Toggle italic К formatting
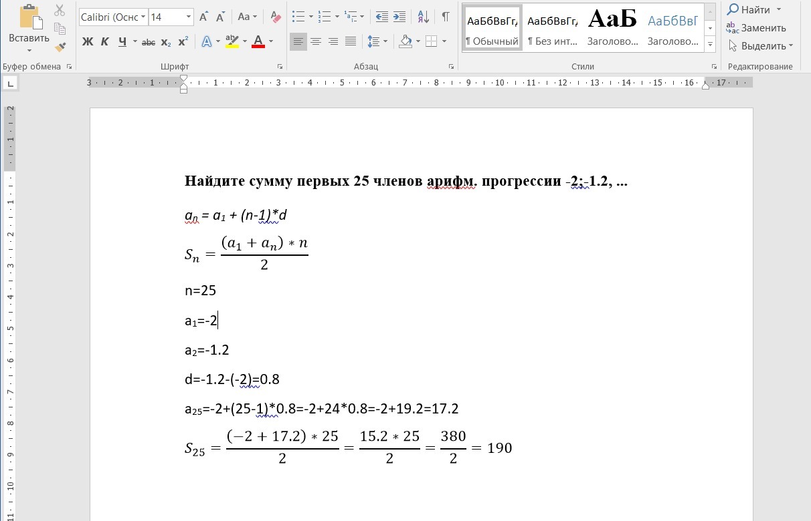The image size is (811, 521). pyautogui.click(x=104, y=42)
